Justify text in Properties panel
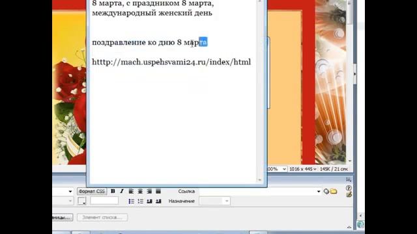The image size is (417, 234). click(158, 191)
